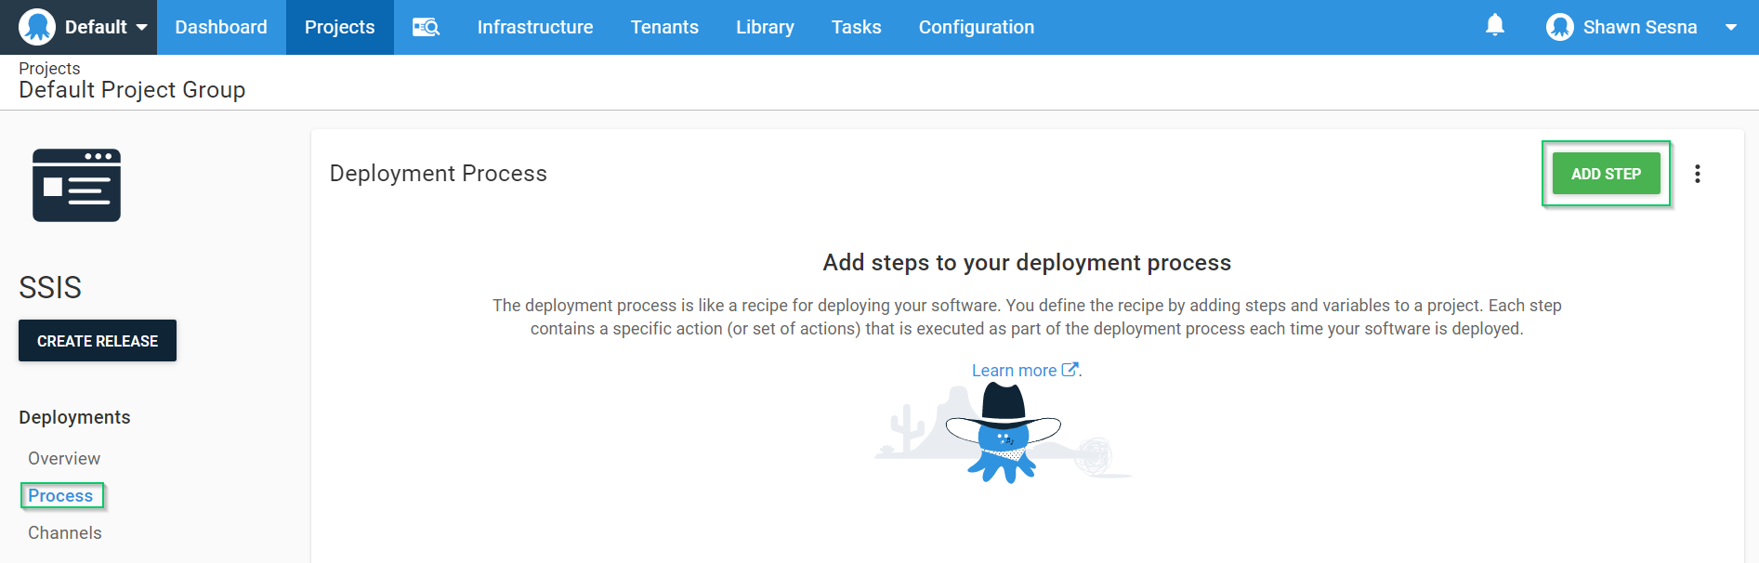Expand the Shawn Sesna user menu arrow
This screenshot has width=1759, height=563.
tap(1730, 28)
